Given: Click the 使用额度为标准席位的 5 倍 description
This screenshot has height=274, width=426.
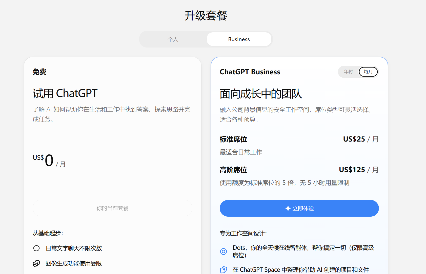Looking at the screenshot, I should pos(285,183).
